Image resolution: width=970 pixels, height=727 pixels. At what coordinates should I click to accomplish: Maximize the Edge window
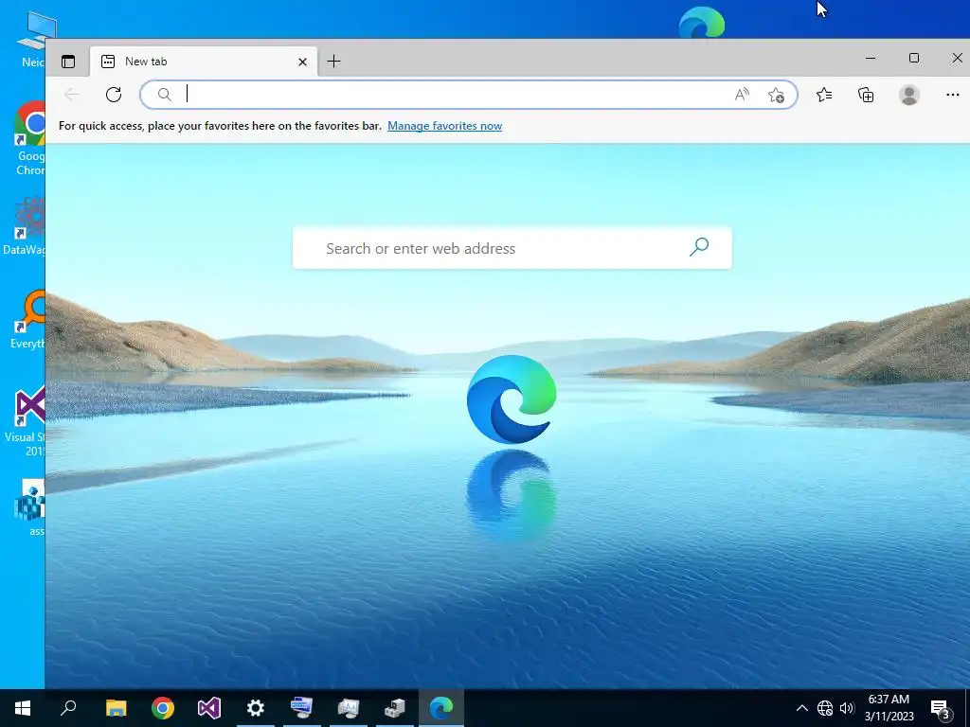(x=914, y=58)
